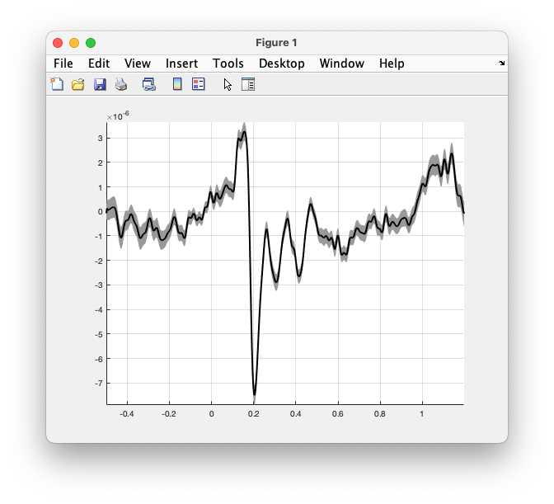Open the File menu
The image size is (554, 504).
point(63,64)
